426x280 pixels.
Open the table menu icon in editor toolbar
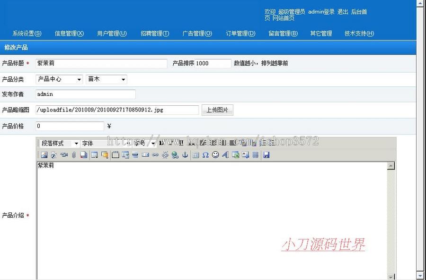click(x=95, y=155)
